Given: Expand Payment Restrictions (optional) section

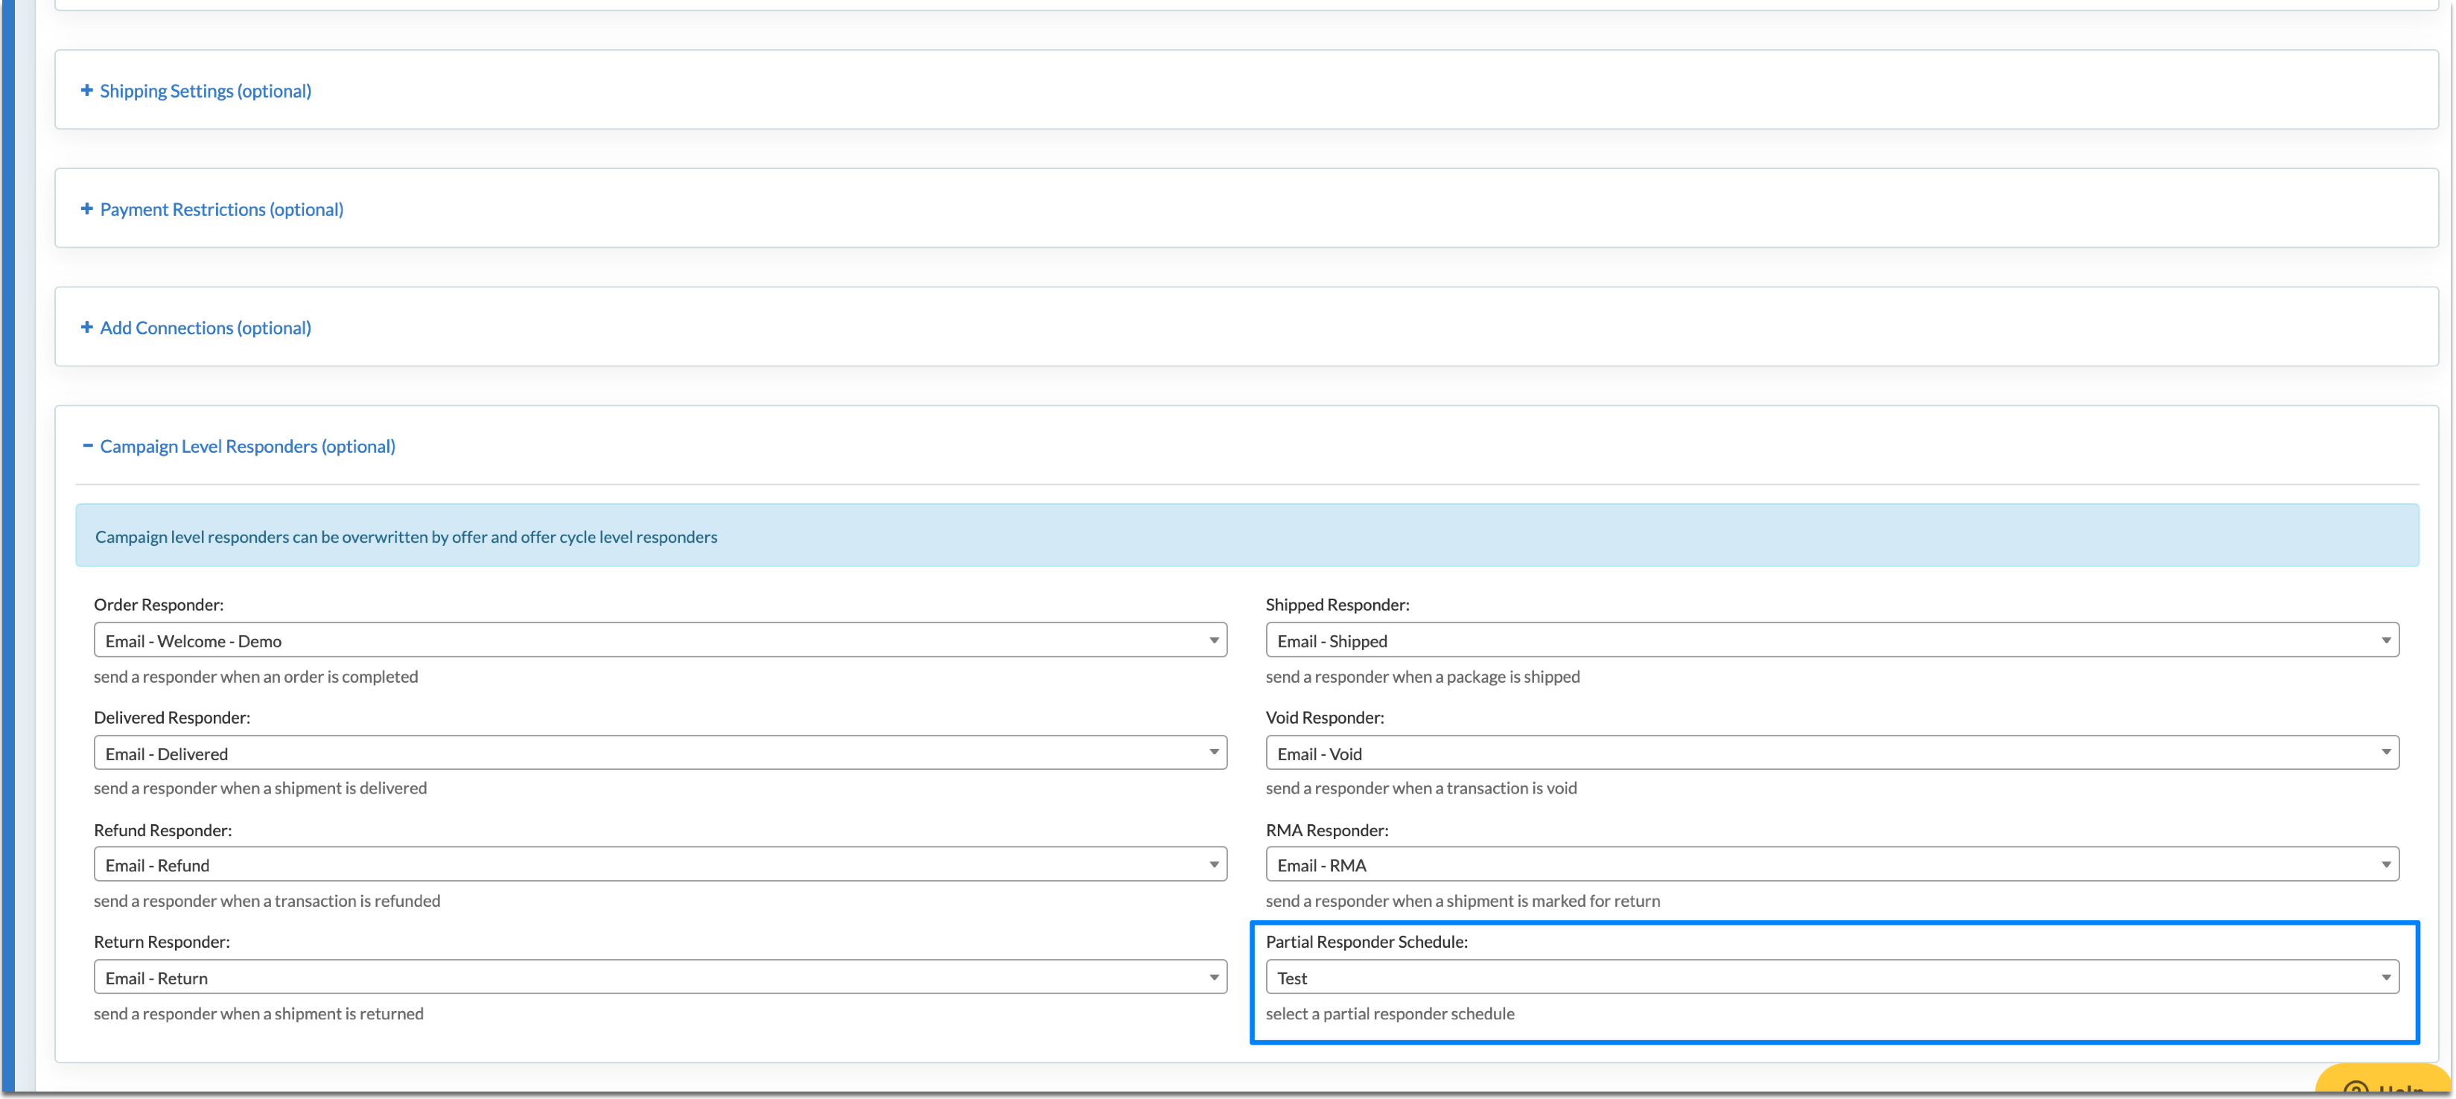Looking at the screenshot, I should pyautogui.click(x=221, y=208).
